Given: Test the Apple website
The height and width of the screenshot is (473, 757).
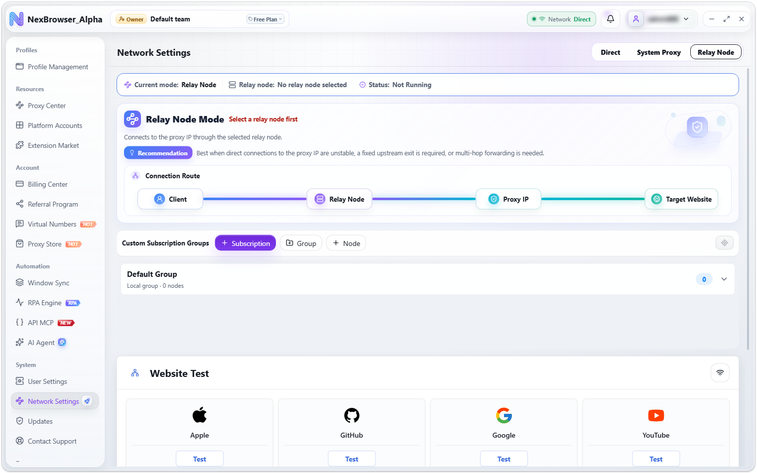Looking at the screenshot, I should click(x=200, y=459).
